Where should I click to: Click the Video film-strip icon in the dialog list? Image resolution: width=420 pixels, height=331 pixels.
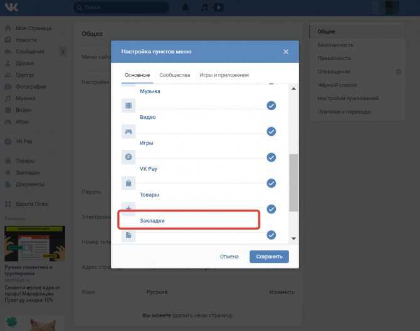click(x=129, y=106)
